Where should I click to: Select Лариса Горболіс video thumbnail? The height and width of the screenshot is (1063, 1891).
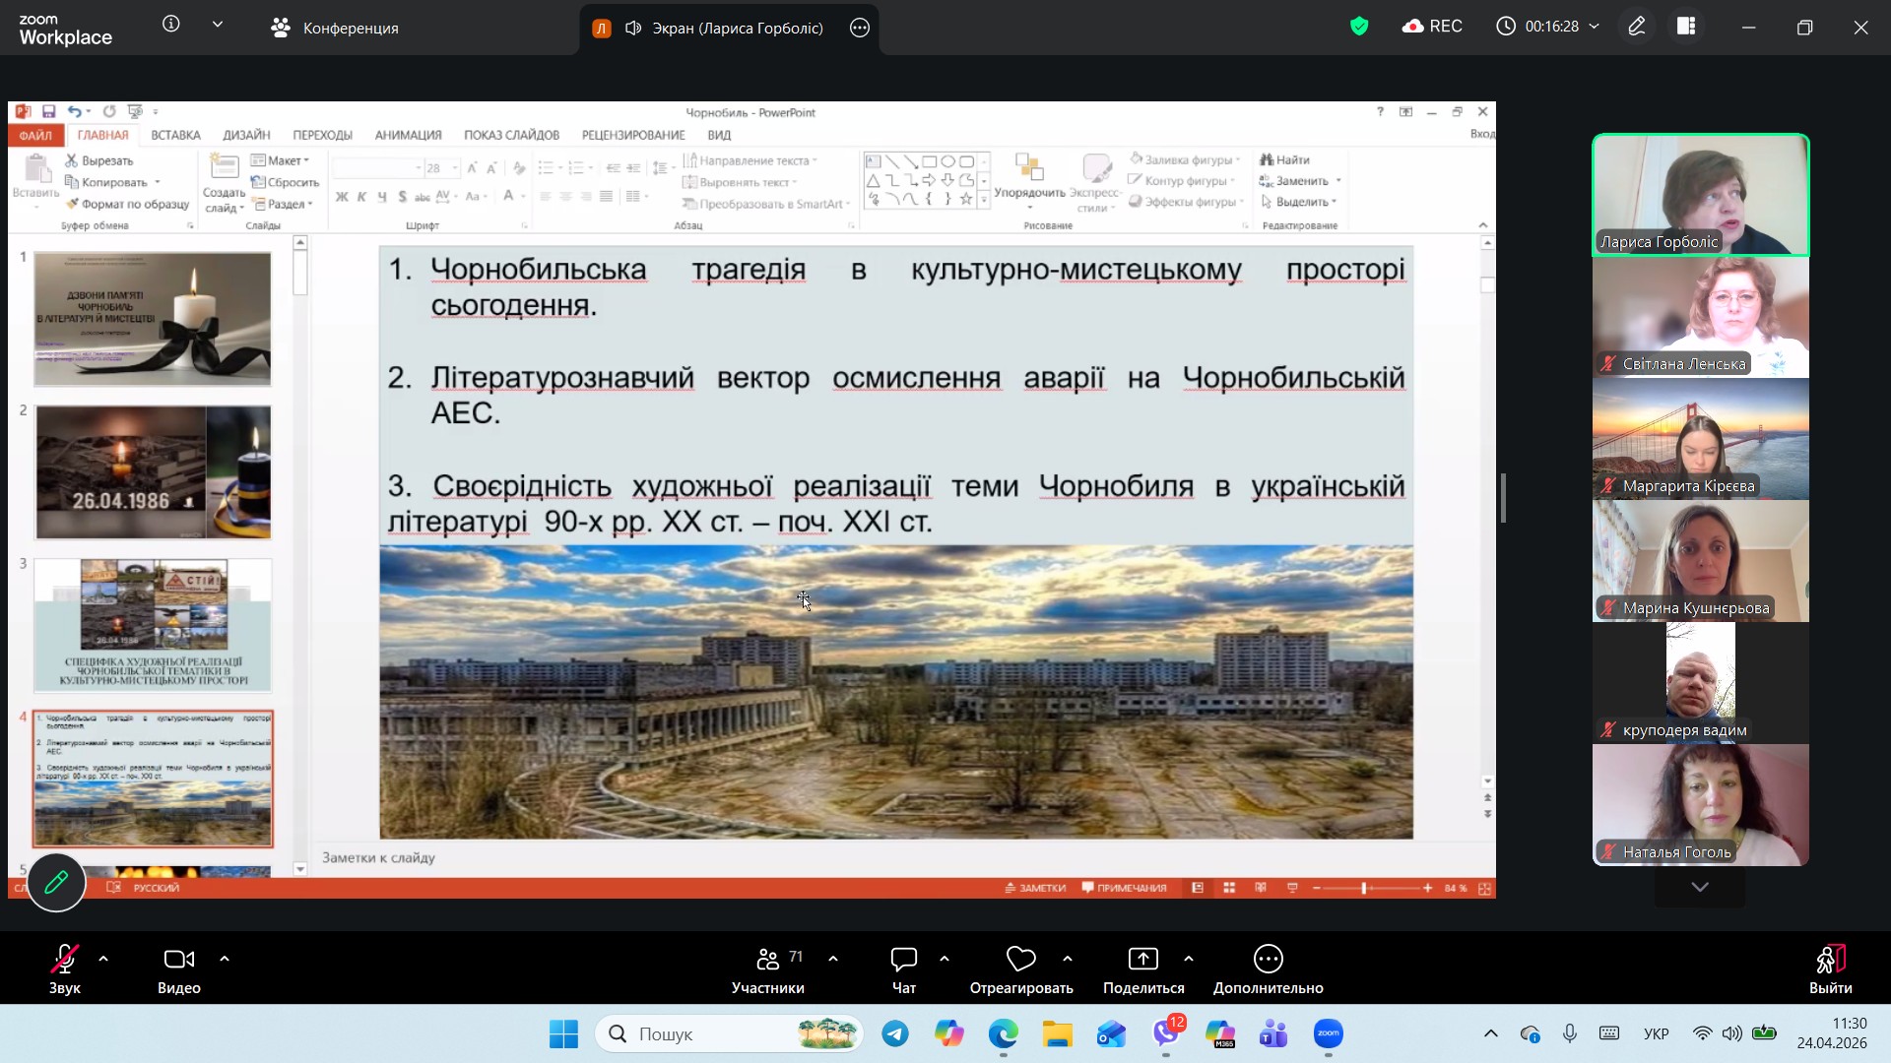click(1700, 195)
